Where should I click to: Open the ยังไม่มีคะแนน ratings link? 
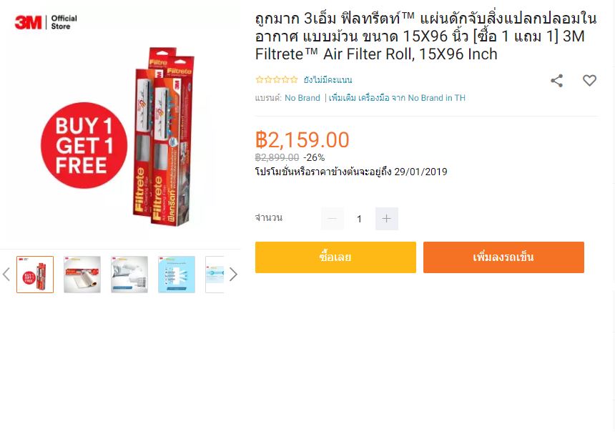pyautogui.click(x=328, y=80)
